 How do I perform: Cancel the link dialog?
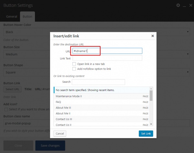[59, 133]
